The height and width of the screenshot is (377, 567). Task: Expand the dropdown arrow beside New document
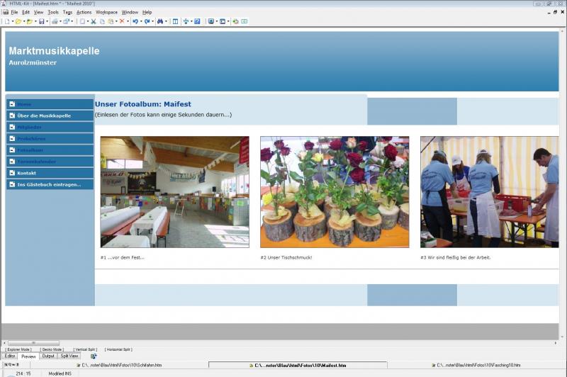pyautogui.click(x=12, y=21)
